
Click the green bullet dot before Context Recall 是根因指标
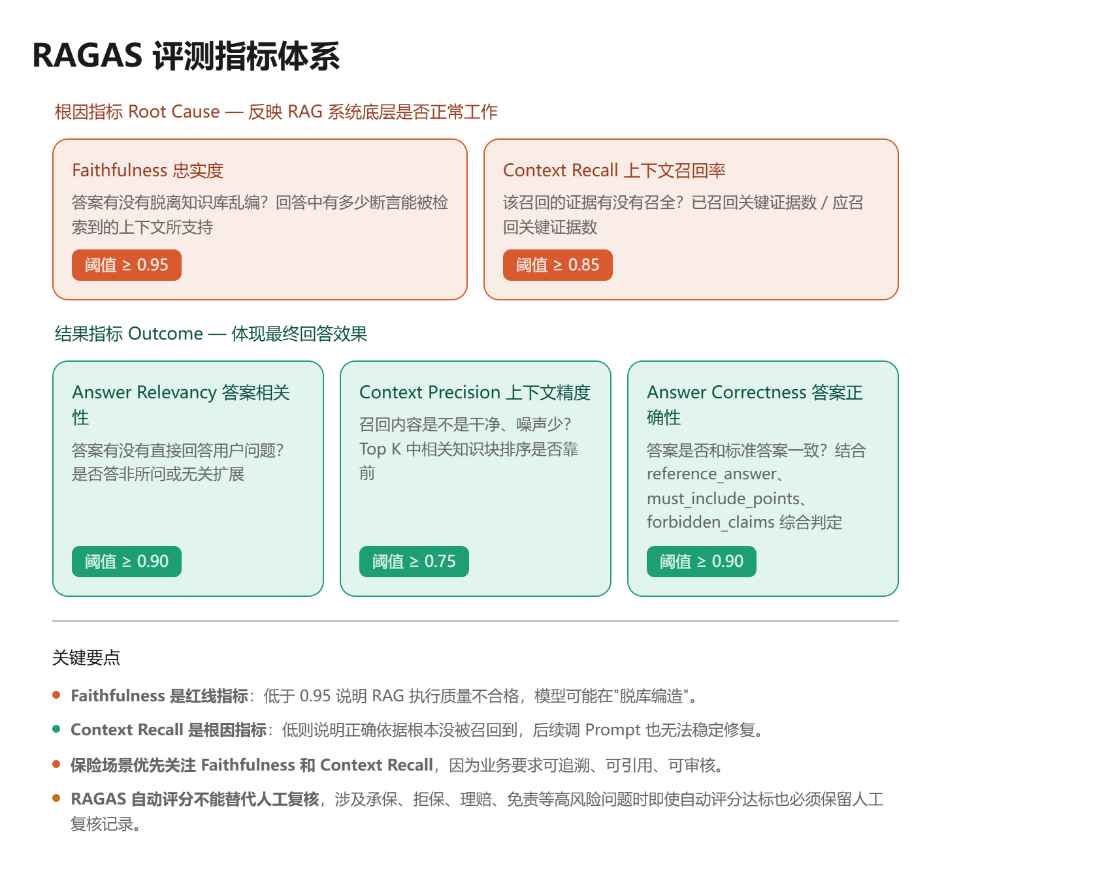[56, 729]
